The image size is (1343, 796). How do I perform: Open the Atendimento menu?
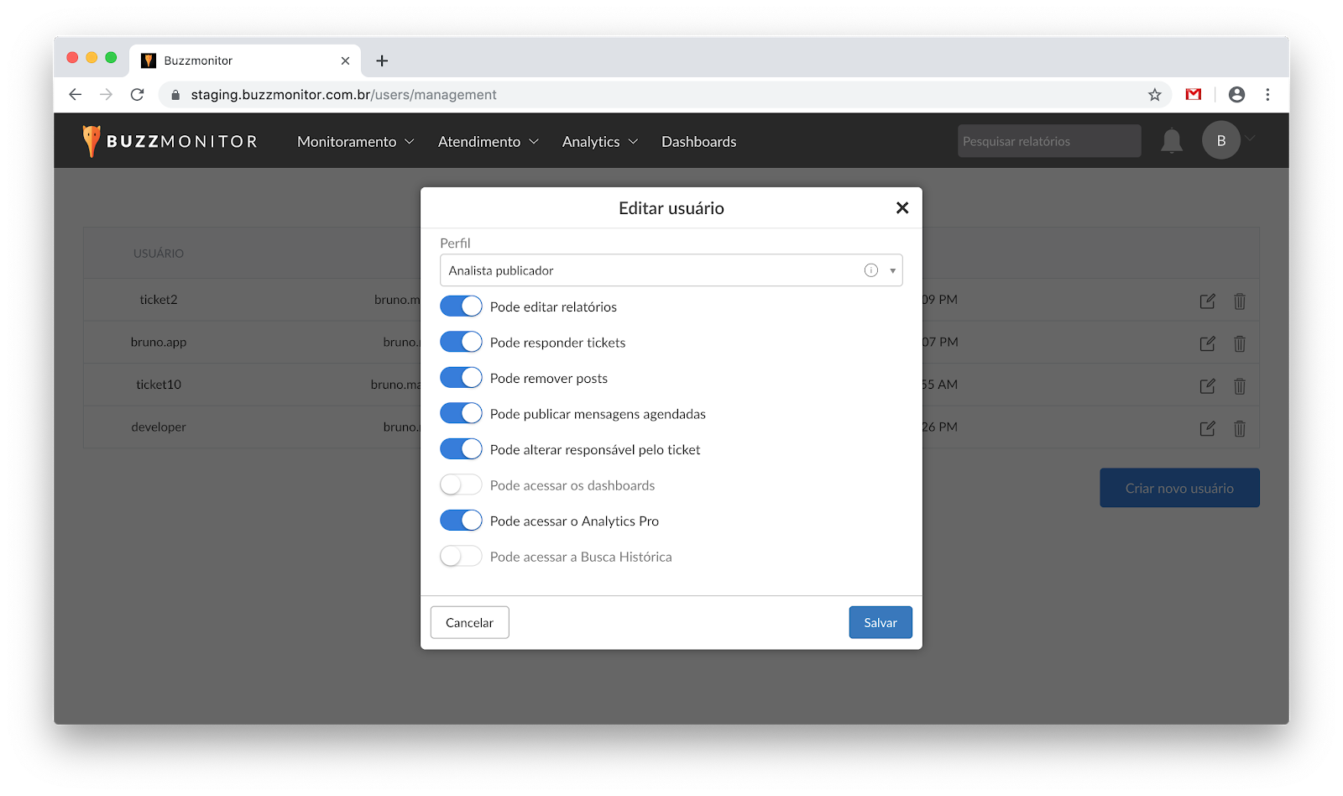point(488,142)
